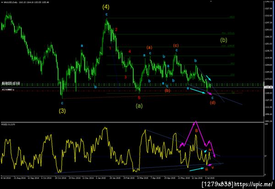
Task: Select the orange B label in RSI pane
Action: (x=197, y=131)
